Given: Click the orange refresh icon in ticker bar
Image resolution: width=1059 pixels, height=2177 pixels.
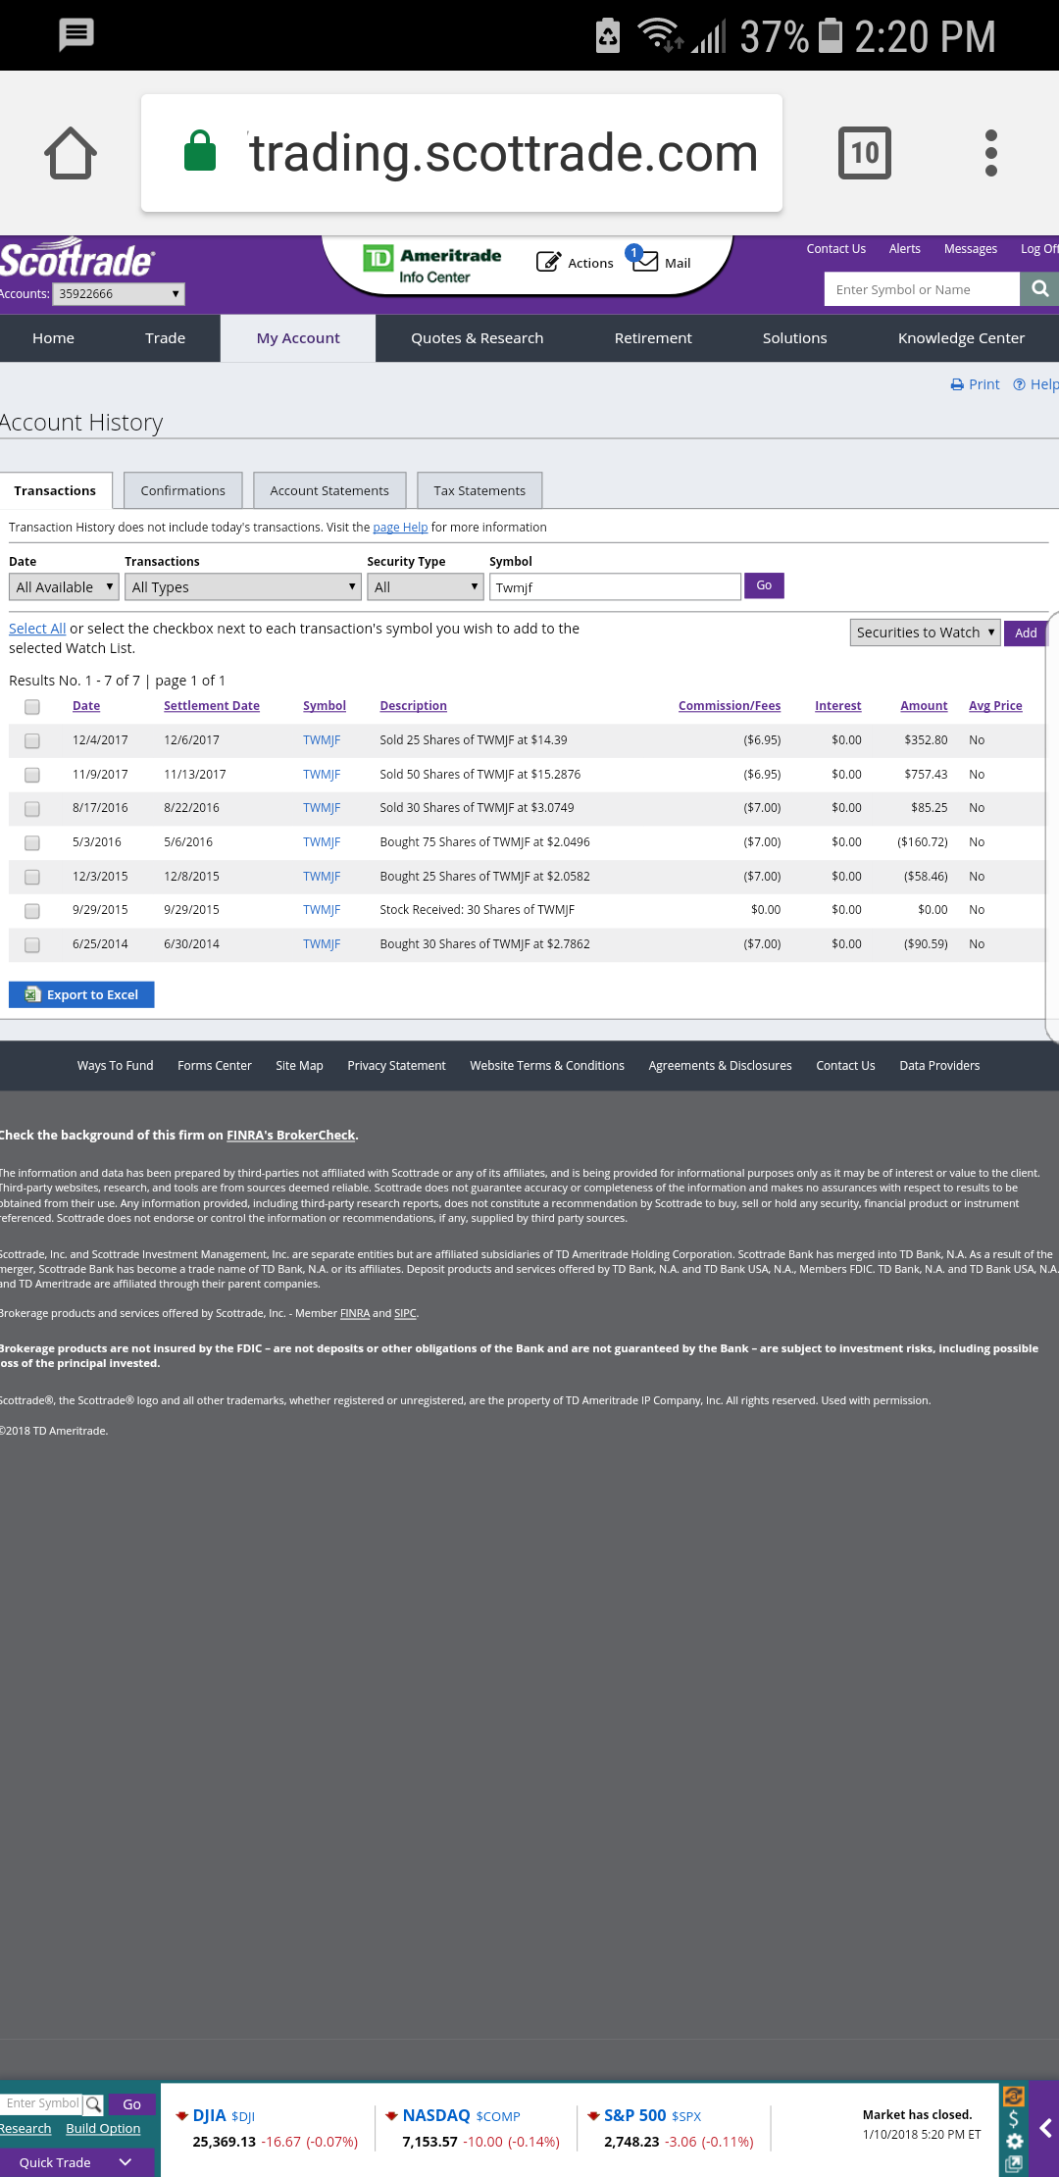Looking at the screenshot, I should point(1014,2097).
